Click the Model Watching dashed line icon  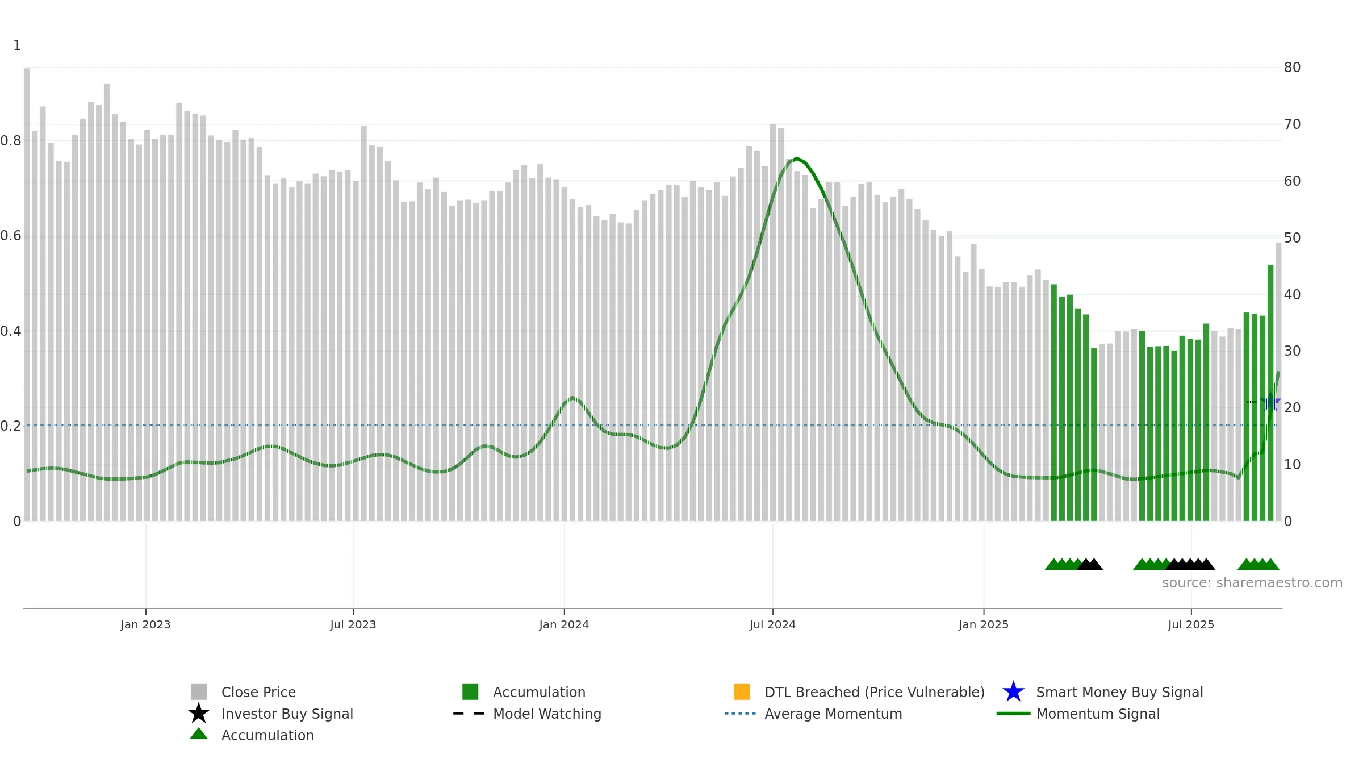coord(469,714)
